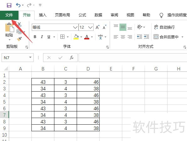Toggle 自动换行 wrap text

coord(164,27)
